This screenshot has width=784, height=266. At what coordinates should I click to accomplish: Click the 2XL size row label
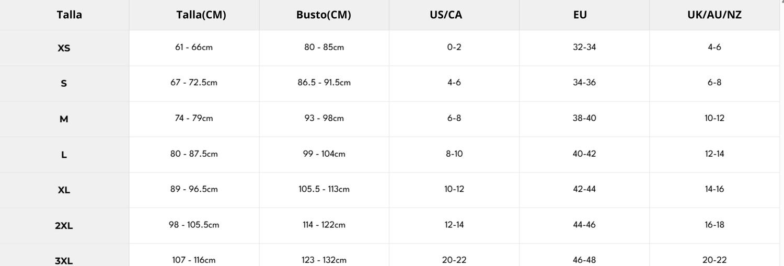click(64, 226)
